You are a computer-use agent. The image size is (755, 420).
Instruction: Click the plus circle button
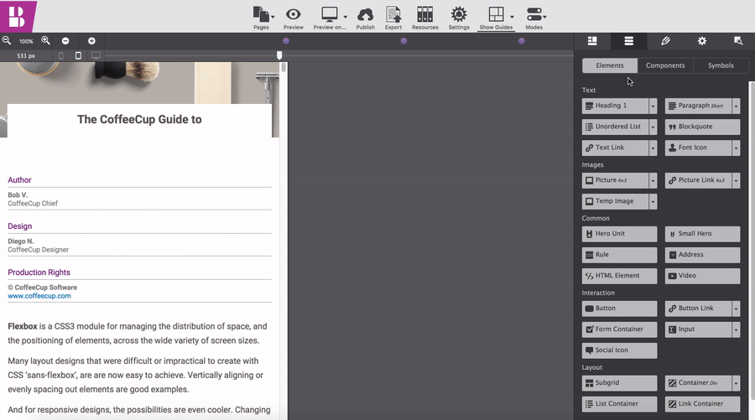point(91,41)
